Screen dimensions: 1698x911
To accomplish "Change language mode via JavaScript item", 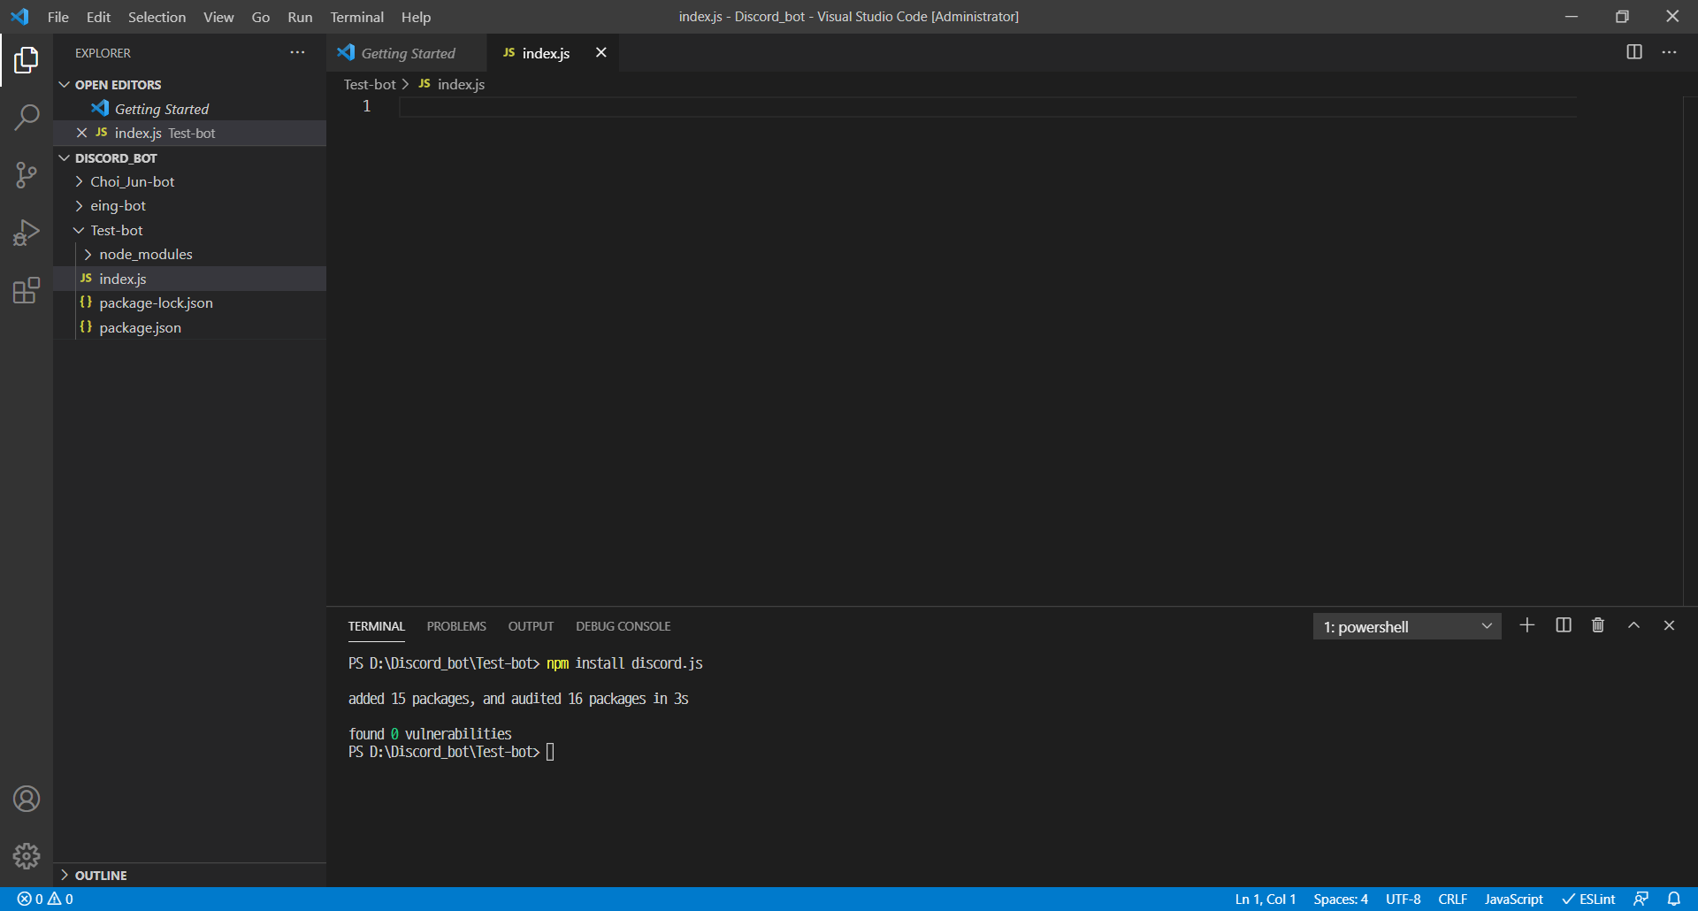I will click(1513, 899).
